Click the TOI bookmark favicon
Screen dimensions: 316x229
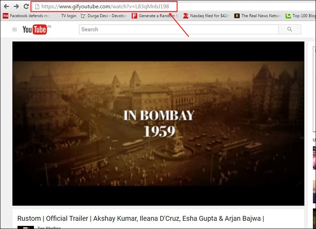[x=6, y=16]
